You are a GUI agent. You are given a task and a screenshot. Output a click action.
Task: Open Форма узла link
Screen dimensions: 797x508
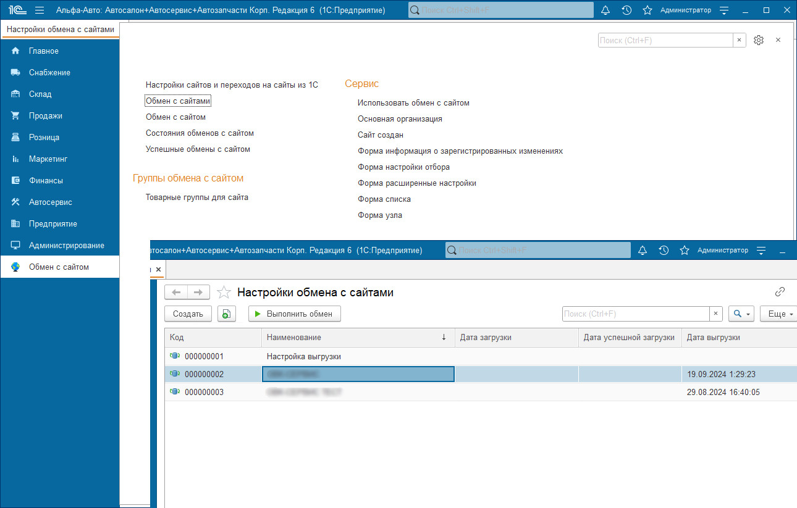pos(380,215)
